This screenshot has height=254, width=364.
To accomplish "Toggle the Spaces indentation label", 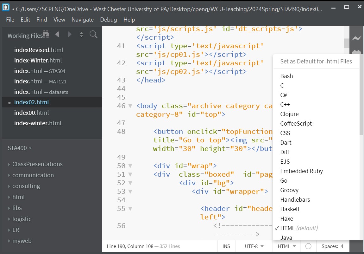I will pyautogui.click(x=329, y=246).
